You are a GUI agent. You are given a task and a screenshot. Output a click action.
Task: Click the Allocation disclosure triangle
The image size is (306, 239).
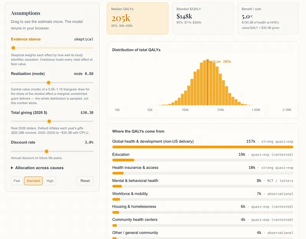point(12,168)
